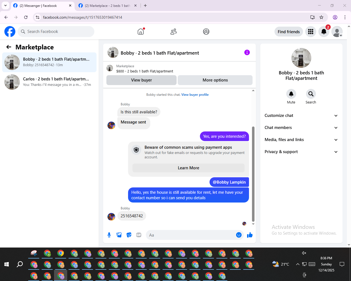Open Windows Start menu

coord(7,264)
